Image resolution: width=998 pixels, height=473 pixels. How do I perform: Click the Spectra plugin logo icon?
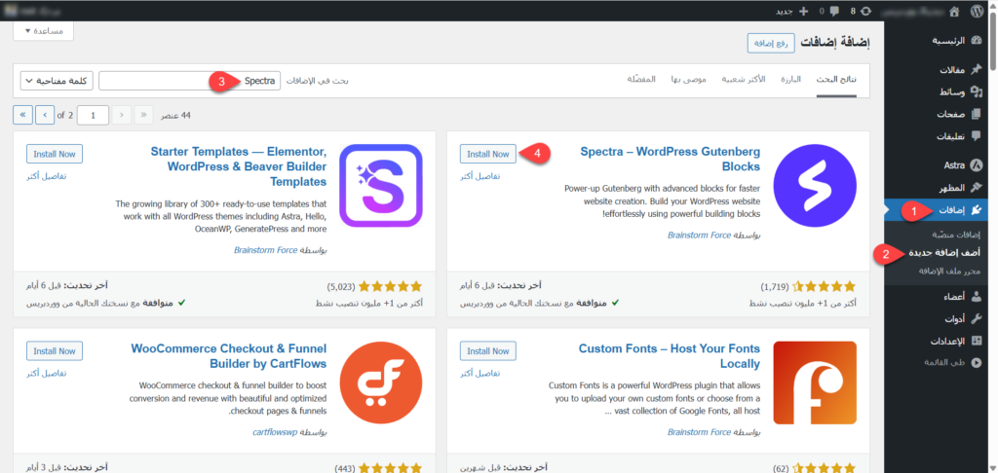pos(815,186)
